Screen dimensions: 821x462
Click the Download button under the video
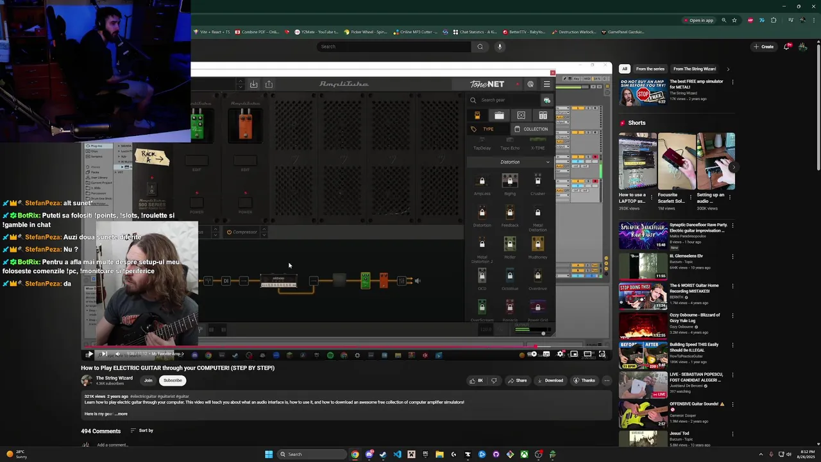coord(550,381)
